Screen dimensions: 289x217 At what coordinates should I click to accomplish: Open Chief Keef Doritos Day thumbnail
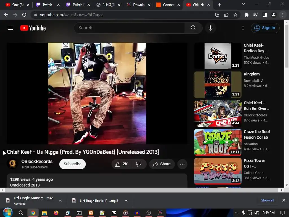(x=218, y=56)
